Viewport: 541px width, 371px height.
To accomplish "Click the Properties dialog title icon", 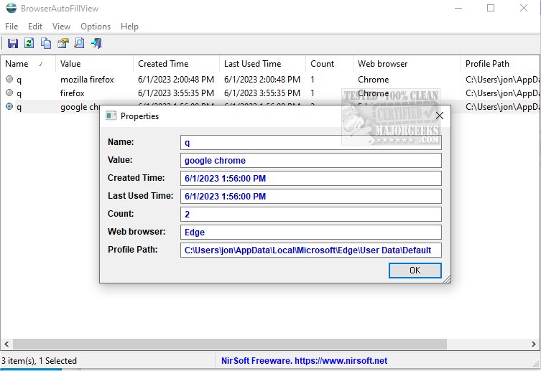I will pos(111,116).
